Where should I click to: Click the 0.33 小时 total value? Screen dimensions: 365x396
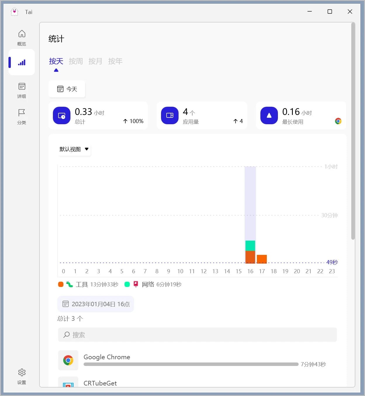pos(89,112)
